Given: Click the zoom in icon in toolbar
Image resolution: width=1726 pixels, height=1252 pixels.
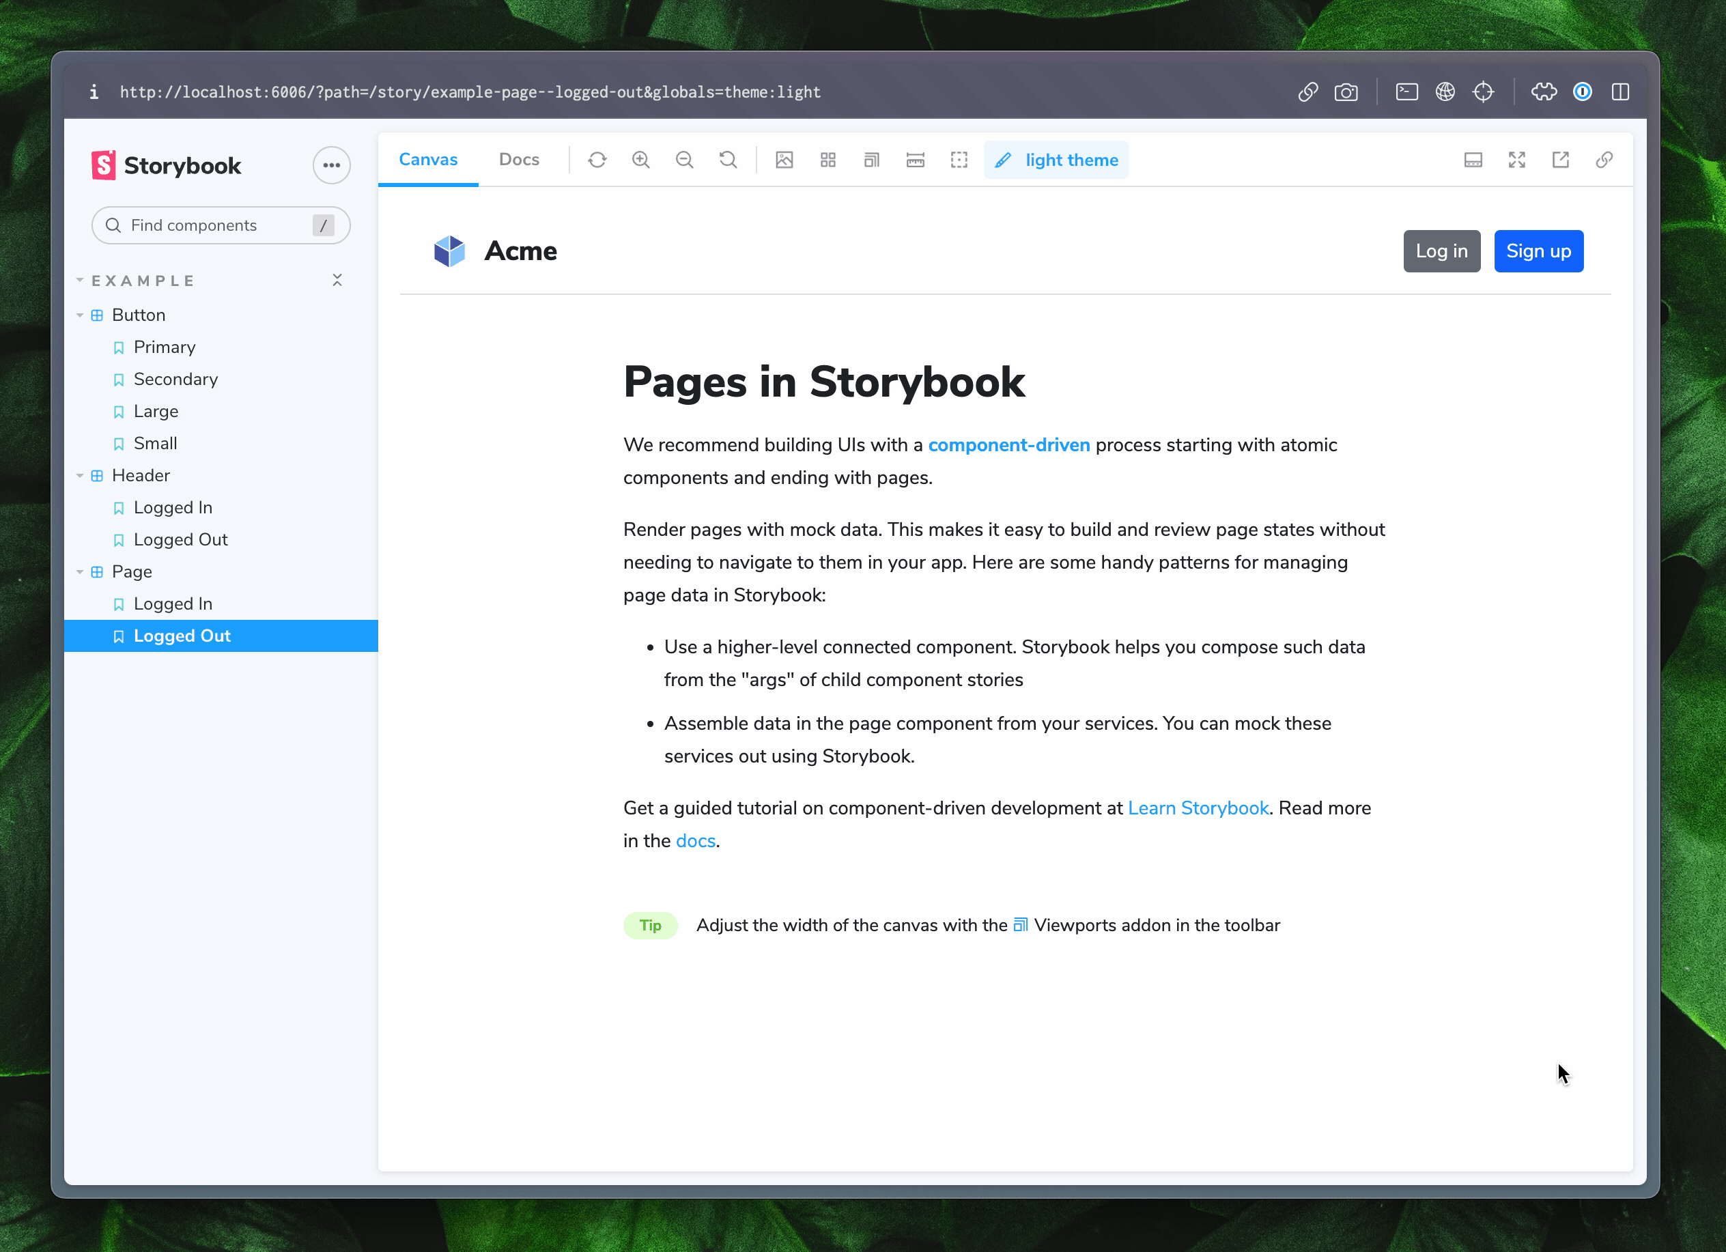Looking at the screenshot, I should coord(640,160).
